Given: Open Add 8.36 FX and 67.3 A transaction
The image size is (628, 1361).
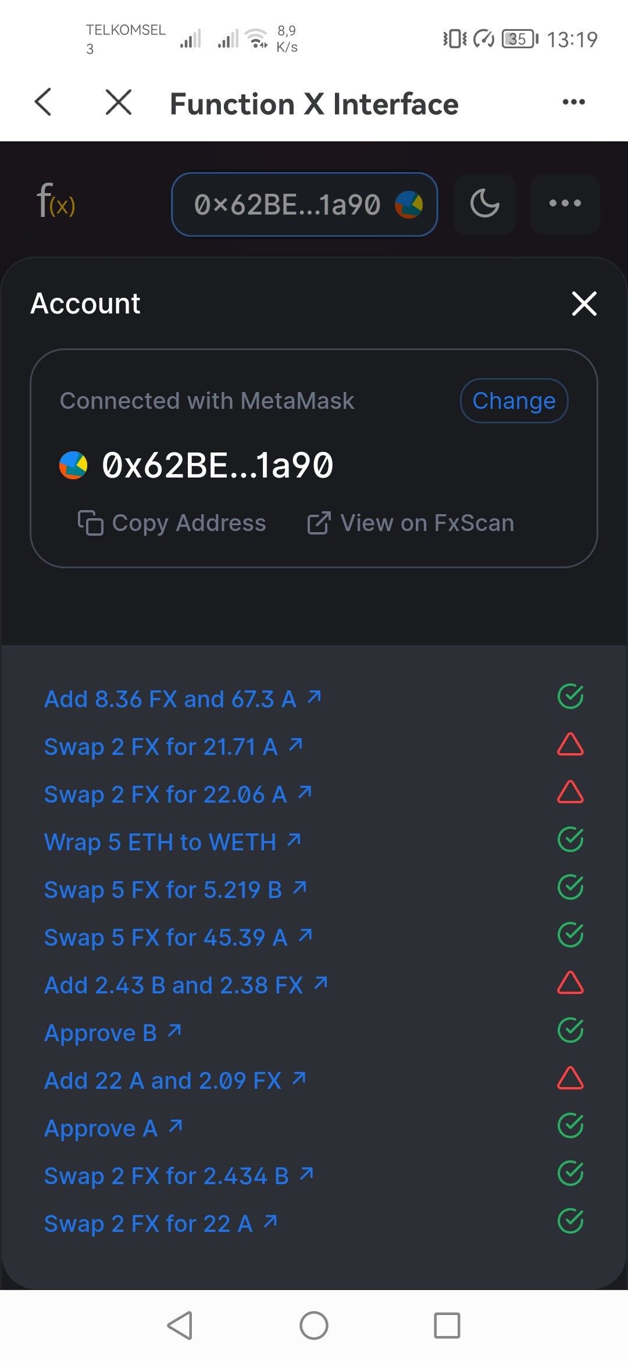Looking at the screenshot, I should (183, 699).
